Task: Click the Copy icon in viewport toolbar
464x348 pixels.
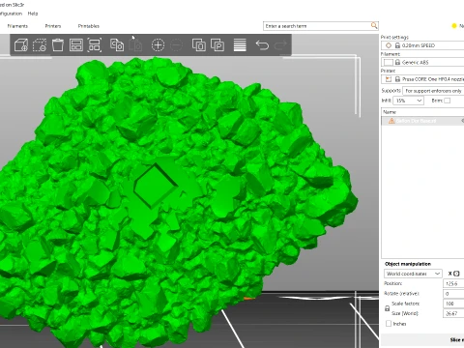Action: [117, 45]
